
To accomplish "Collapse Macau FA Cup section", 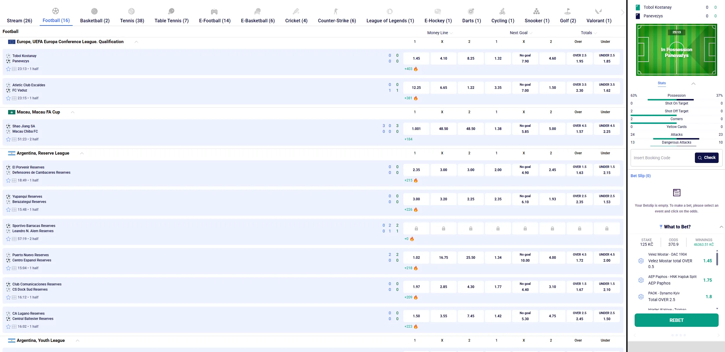I will tap(73, 112).
